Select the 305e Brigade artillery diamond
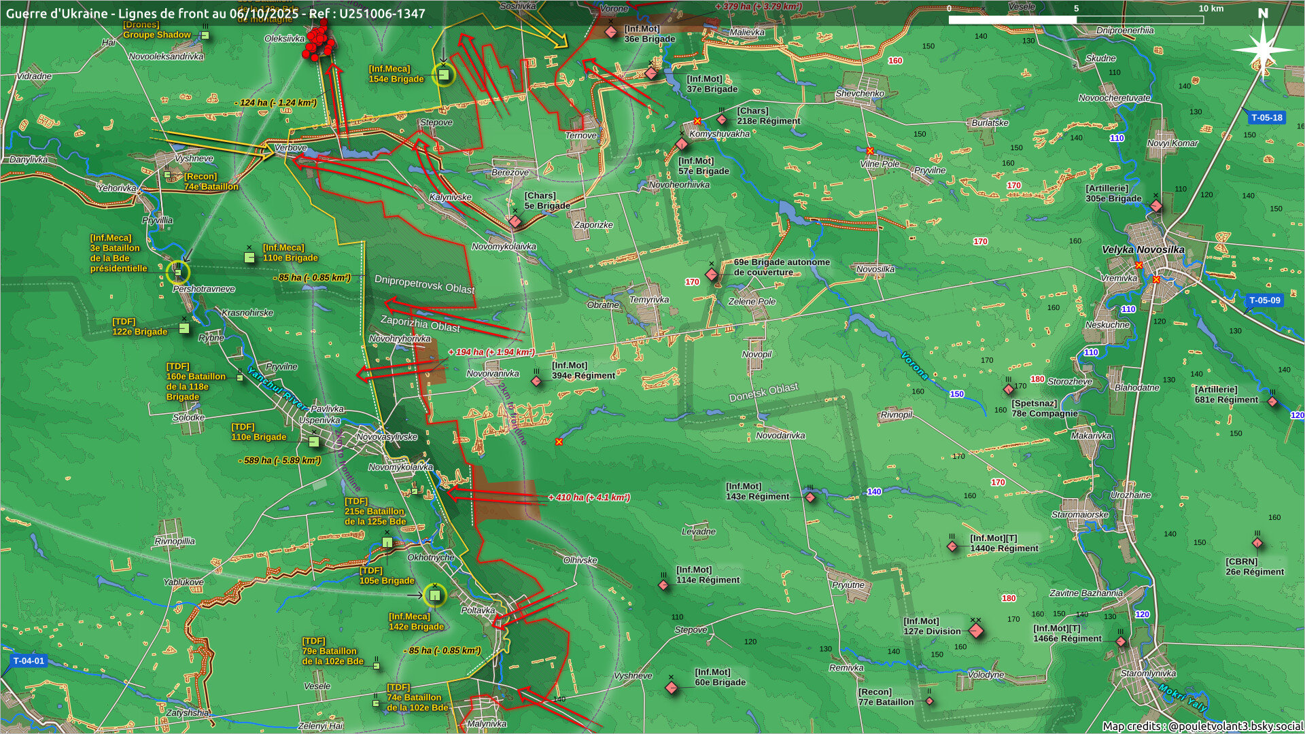 point(1156,205)
